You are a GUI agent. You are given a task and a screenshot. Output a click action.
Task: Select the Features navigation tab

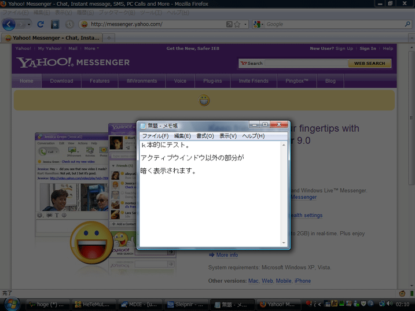100,81
